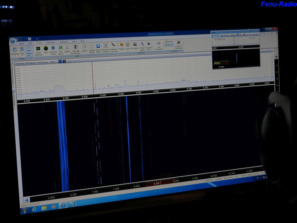297x223 pixels.
Task: Select Manual contrast option
Action: (169, 45)
